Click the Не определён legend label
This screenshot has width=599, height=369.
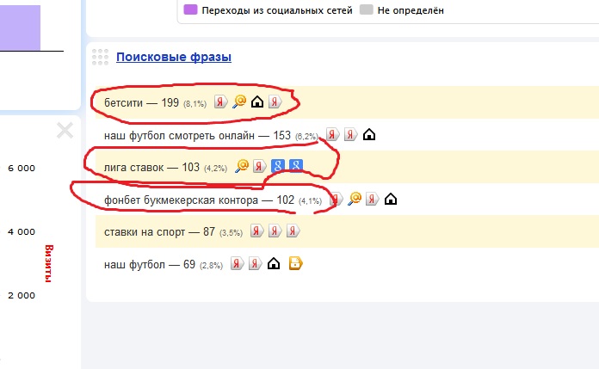tap(411, 10)
